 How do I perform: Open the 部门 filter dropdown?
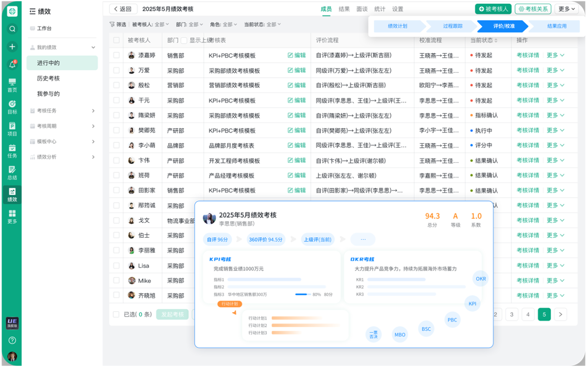pyautogui.click(x=189, y=24)
